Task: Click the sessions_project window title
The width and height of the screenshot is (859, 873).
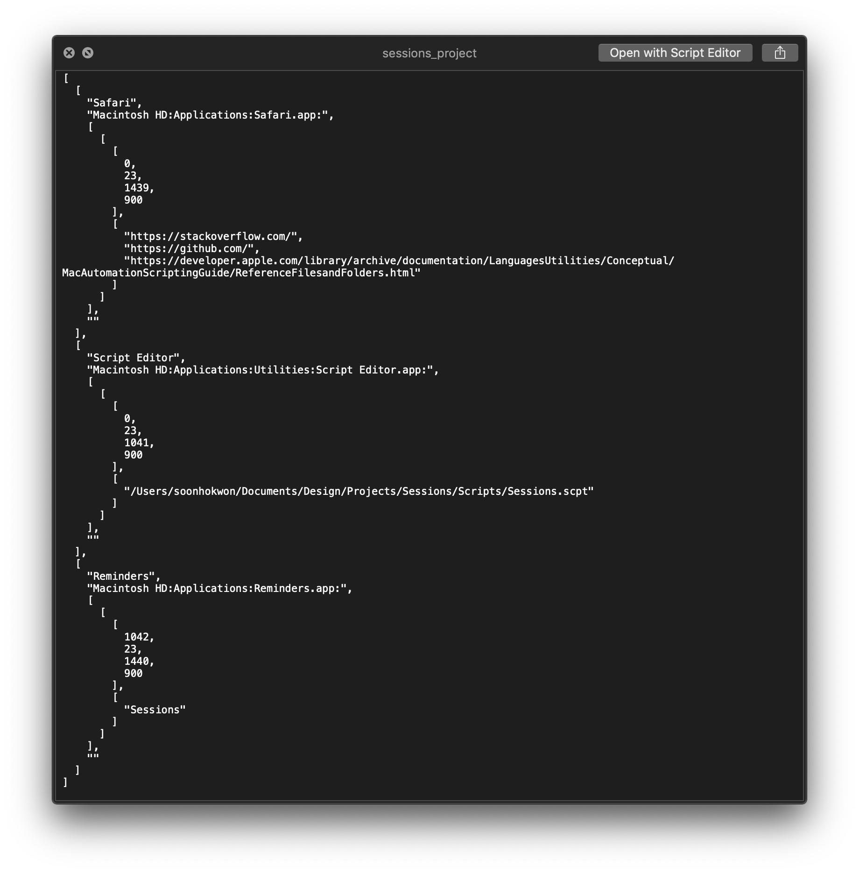Action: pos(429,53)
